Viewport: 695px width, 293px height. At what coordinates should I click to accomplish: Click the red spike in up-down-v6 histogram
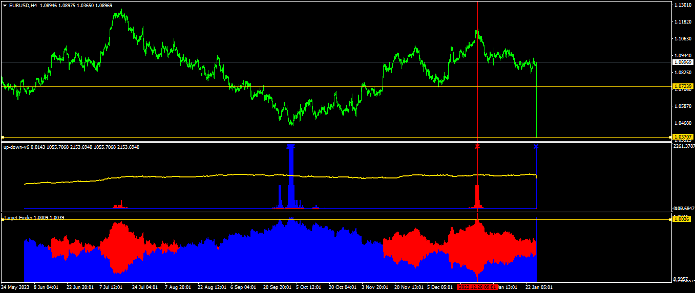(477, 196)
